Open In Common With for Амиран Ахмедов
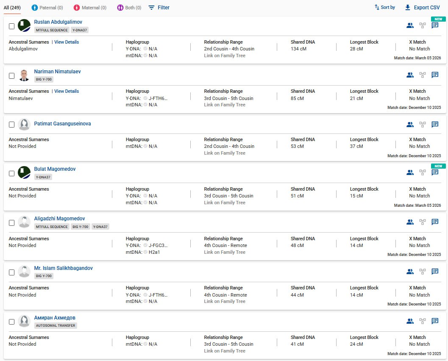 pyautogui.click(x=410, y=321)
